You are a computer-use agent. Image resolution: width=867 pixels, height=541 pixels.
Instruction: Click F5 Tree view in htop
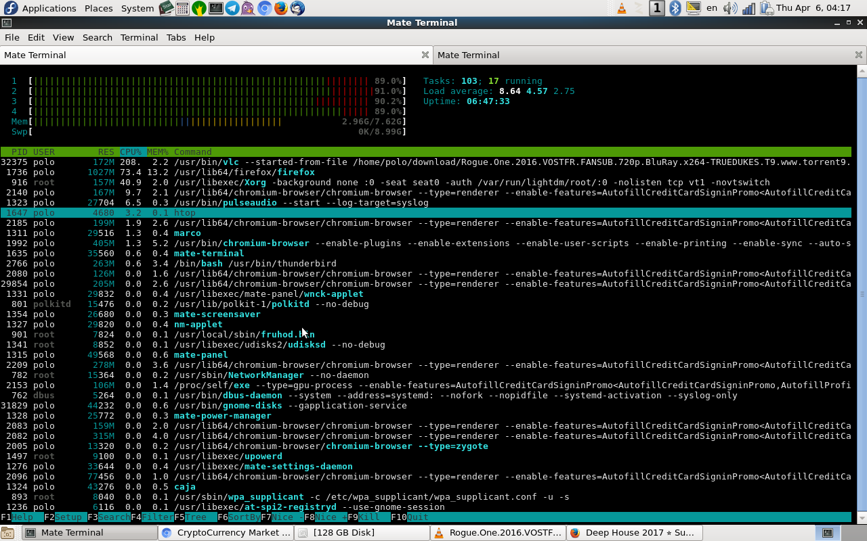(196, 517)
